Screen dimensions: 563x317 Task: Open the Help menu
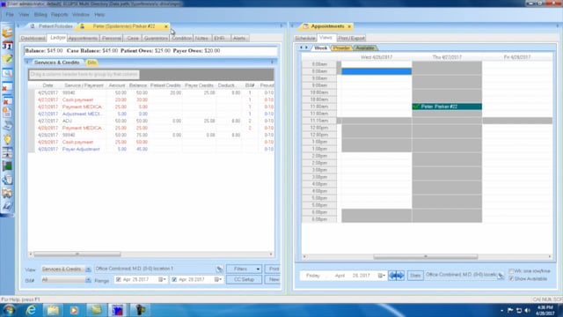[x=99, y=15]
